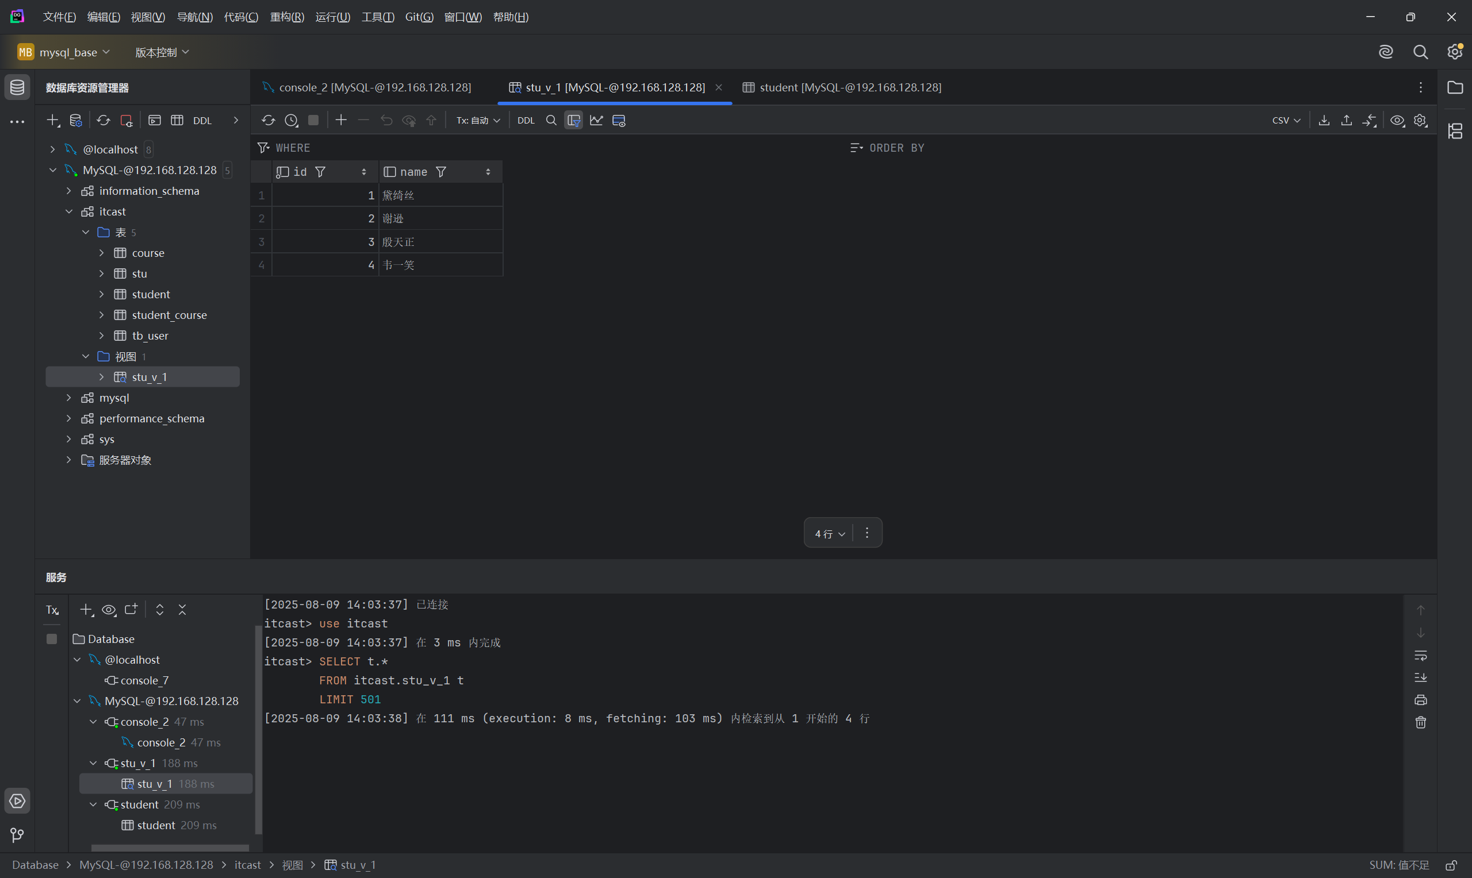Click the export data download icon
1472x878 pixels.
pyautogui.click(x=1324, y=120)
